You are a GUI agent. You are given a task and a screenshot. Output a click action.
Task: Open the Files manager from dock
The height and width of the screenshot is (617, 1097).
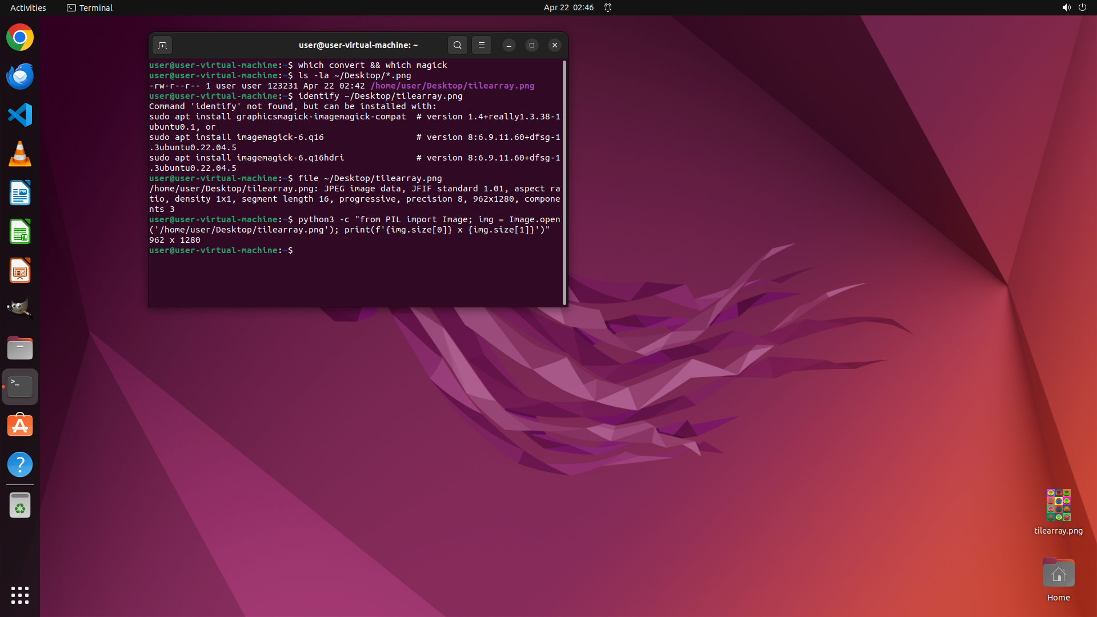(20, 348)
